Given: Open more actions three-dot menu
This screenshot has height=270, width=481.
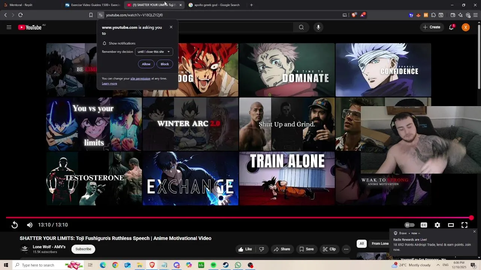Looking at the screenshot, I should click(x=346, y=249).
